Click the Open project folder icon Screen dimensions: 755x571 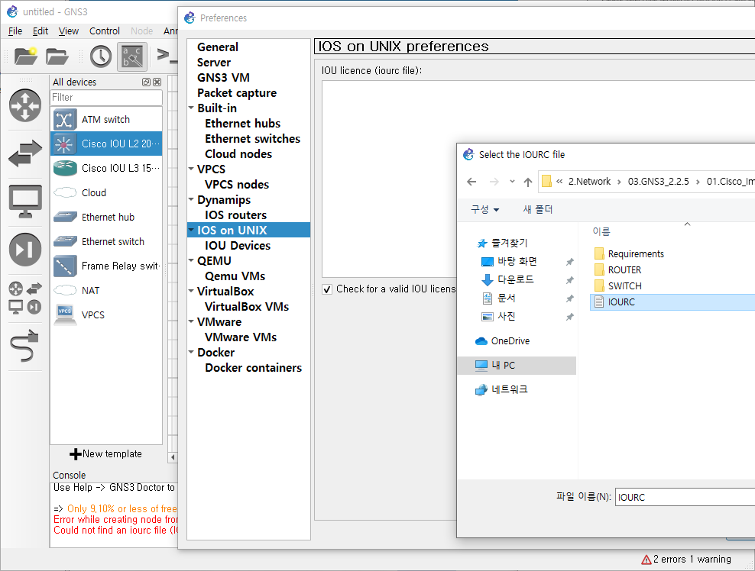coord(57,56)
